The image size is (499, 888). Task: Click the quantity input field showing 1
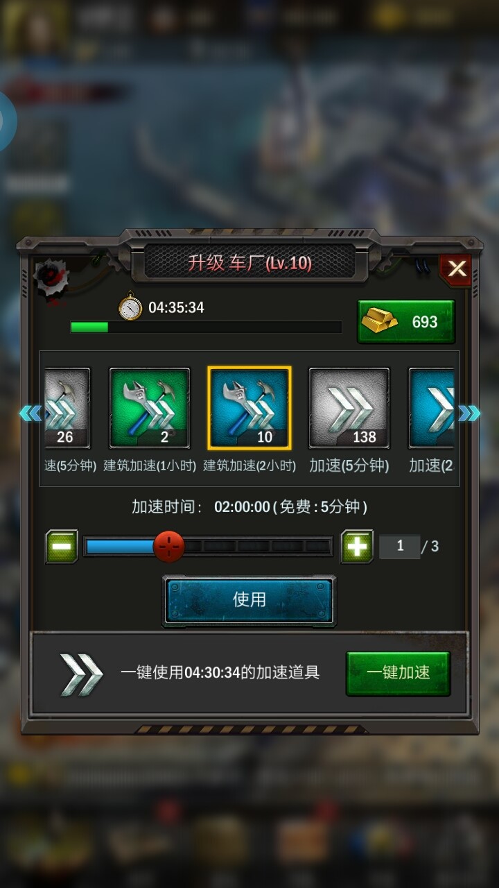pos(400,547)
